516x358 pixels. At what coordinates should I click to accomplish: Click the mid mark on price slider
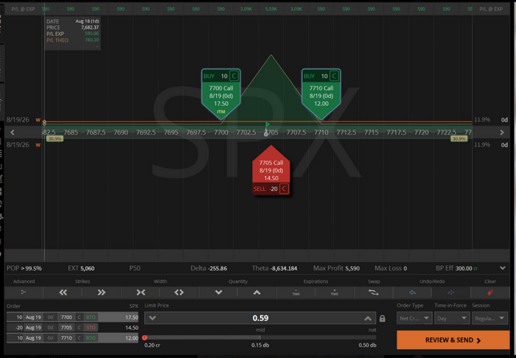260,337
